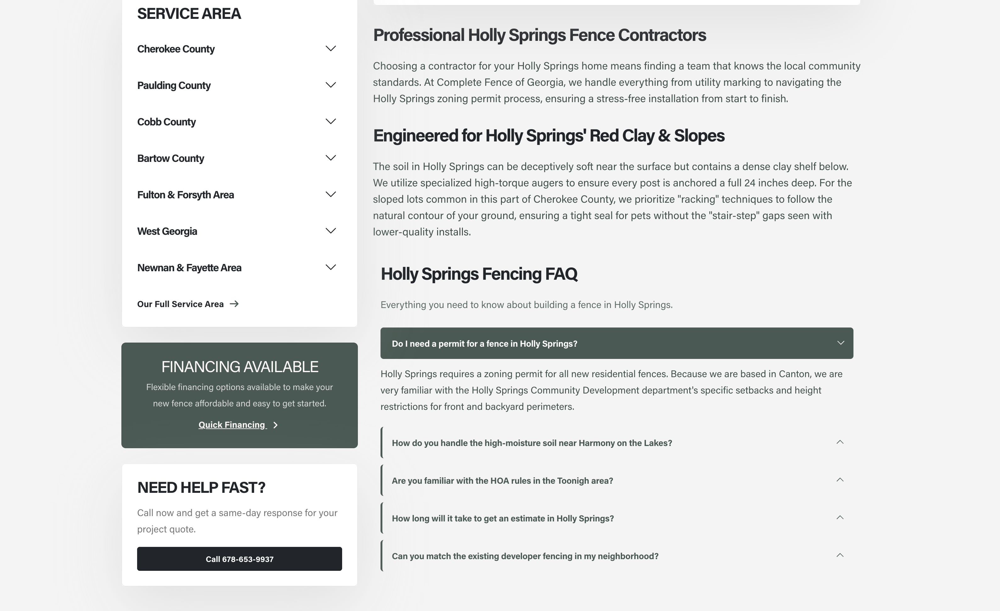Expand the Cherokee County service area

click(331, 48)
